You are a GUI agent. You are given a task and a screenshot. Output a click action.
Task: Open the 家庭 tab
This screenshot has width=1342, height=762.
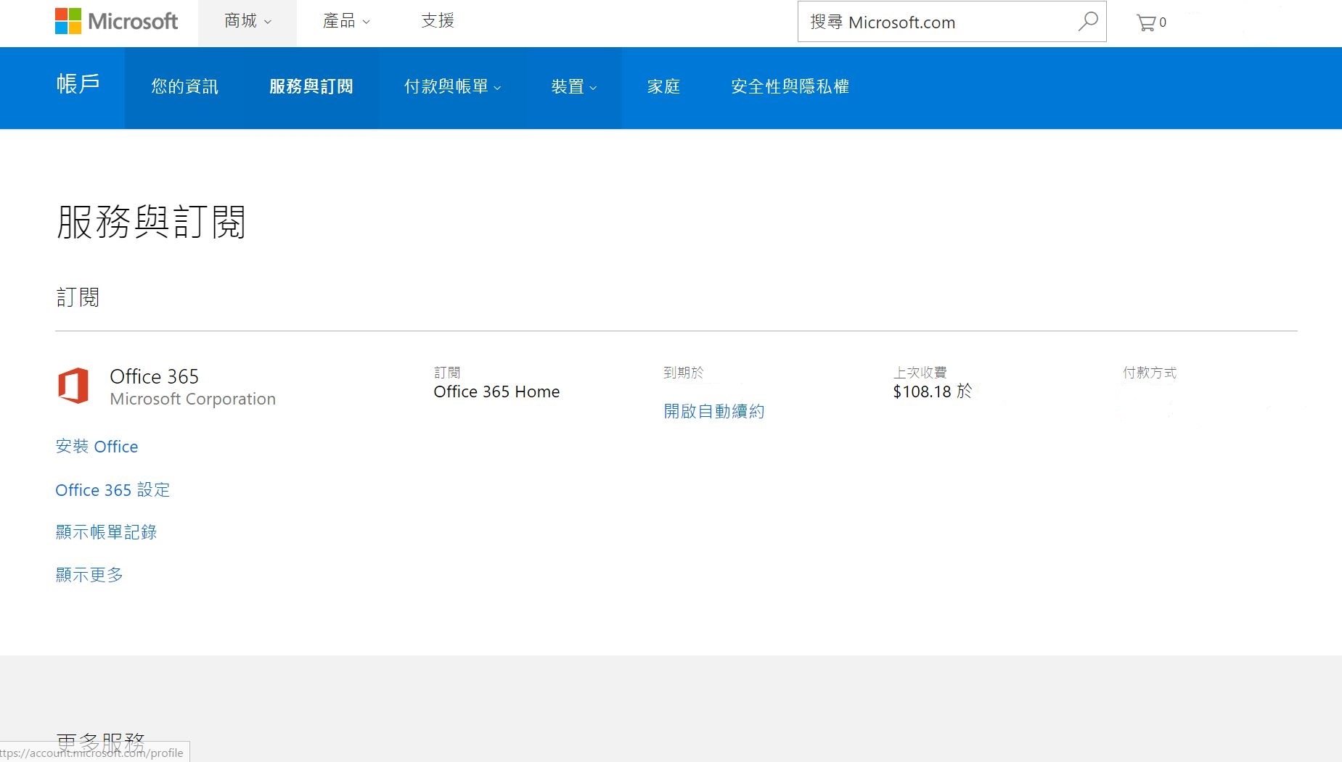point(663,87)
